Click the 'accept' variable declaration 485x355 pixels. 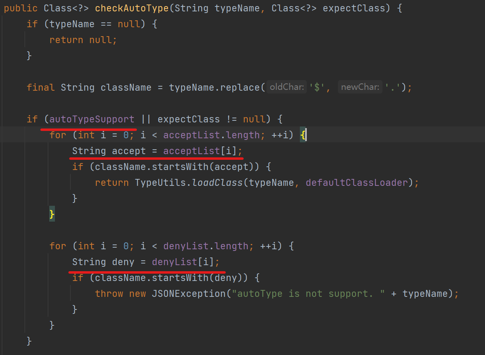(x=129, y=151)
